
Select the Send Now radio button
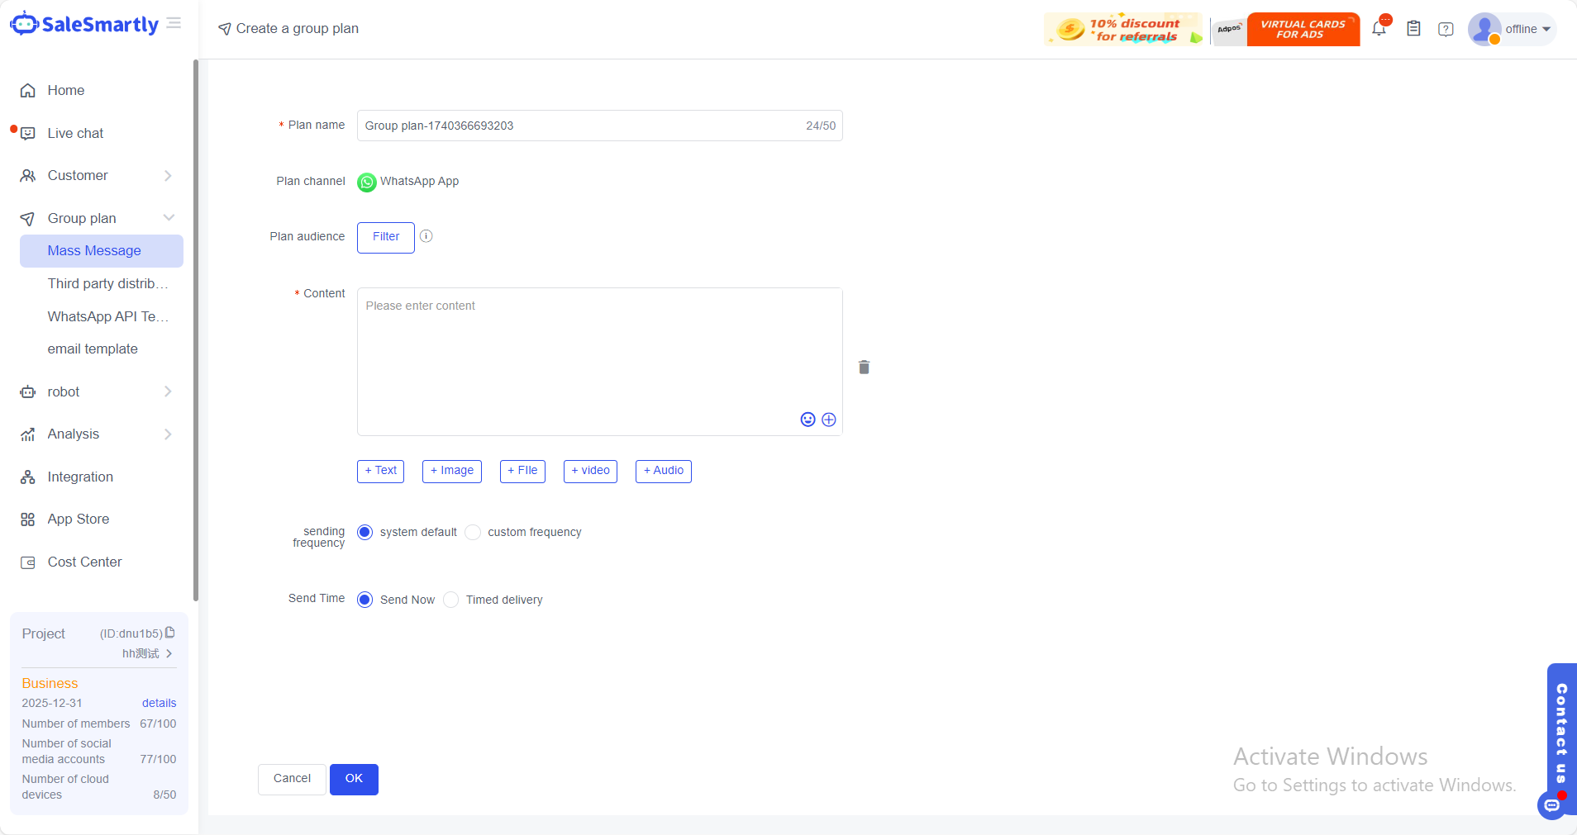[364, 600]
